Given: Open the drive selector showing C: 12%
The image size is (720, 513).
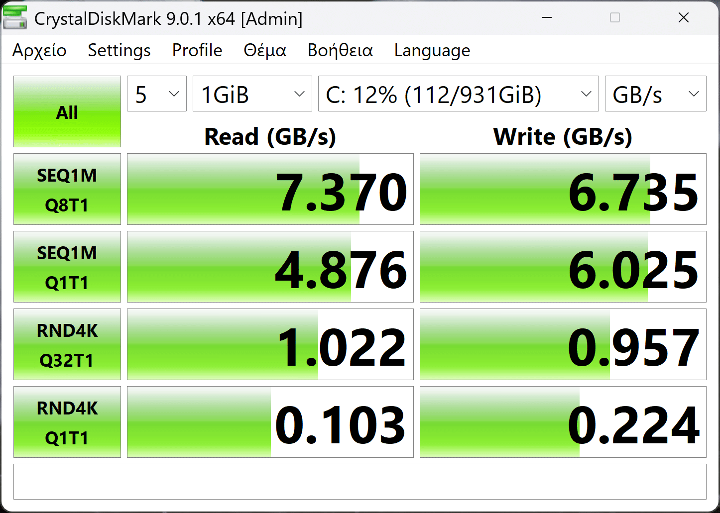Looking at the screenshot, I should (x=458, y=94).
